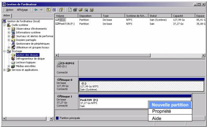This screenshot has width=207, height=127.
Task: Click the CD-ROM 0 disc icon
Action: tap(59, 63)
